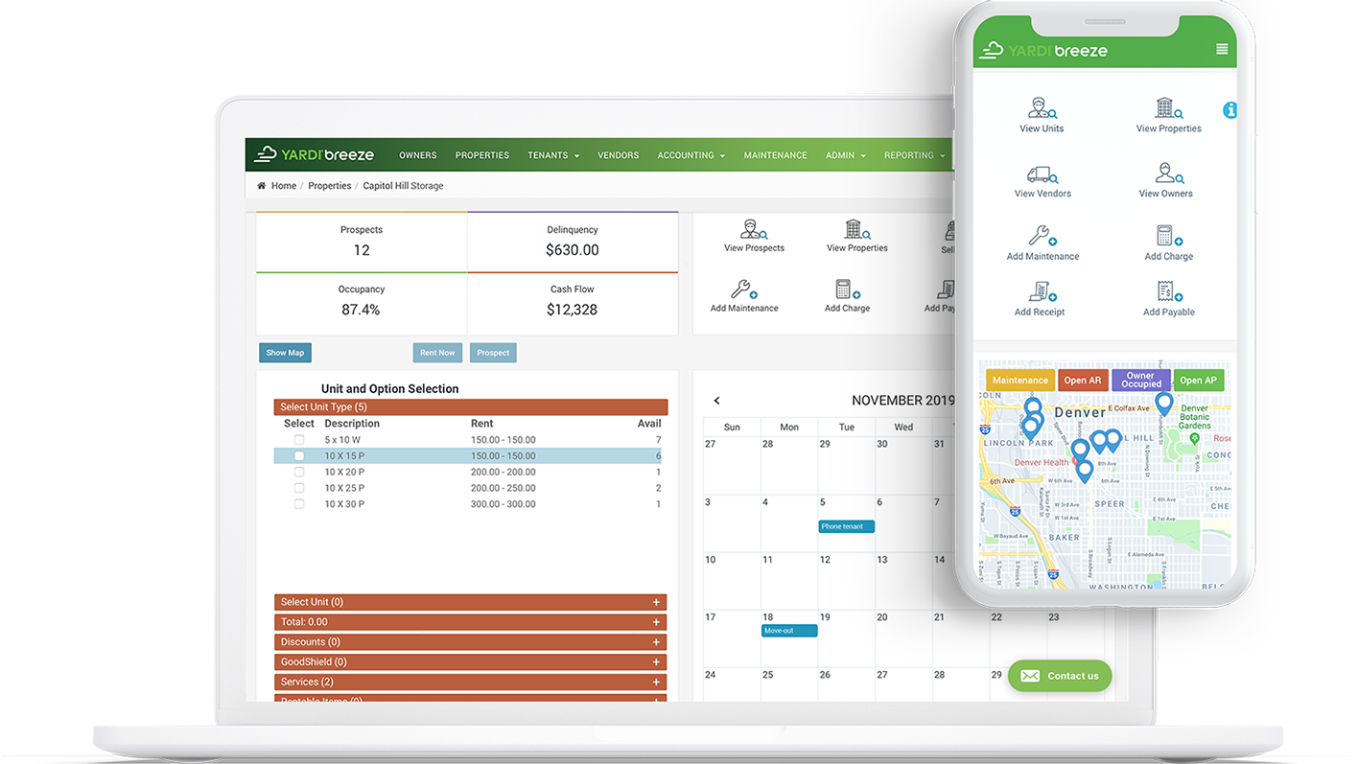
Task: Click Add Maintenance wrench icon on laptop
Action: click(743, 289)
